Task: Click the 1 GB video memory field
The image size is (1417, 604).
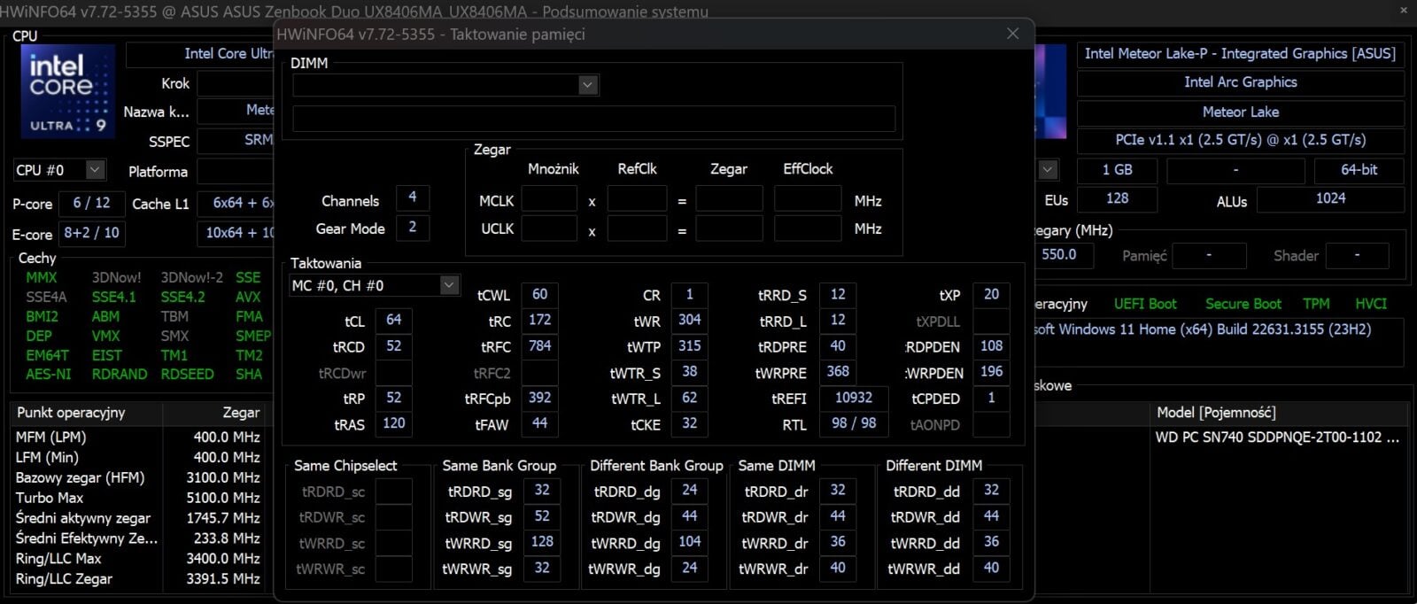Action: pyautogui.click(x=1117, y=170)
